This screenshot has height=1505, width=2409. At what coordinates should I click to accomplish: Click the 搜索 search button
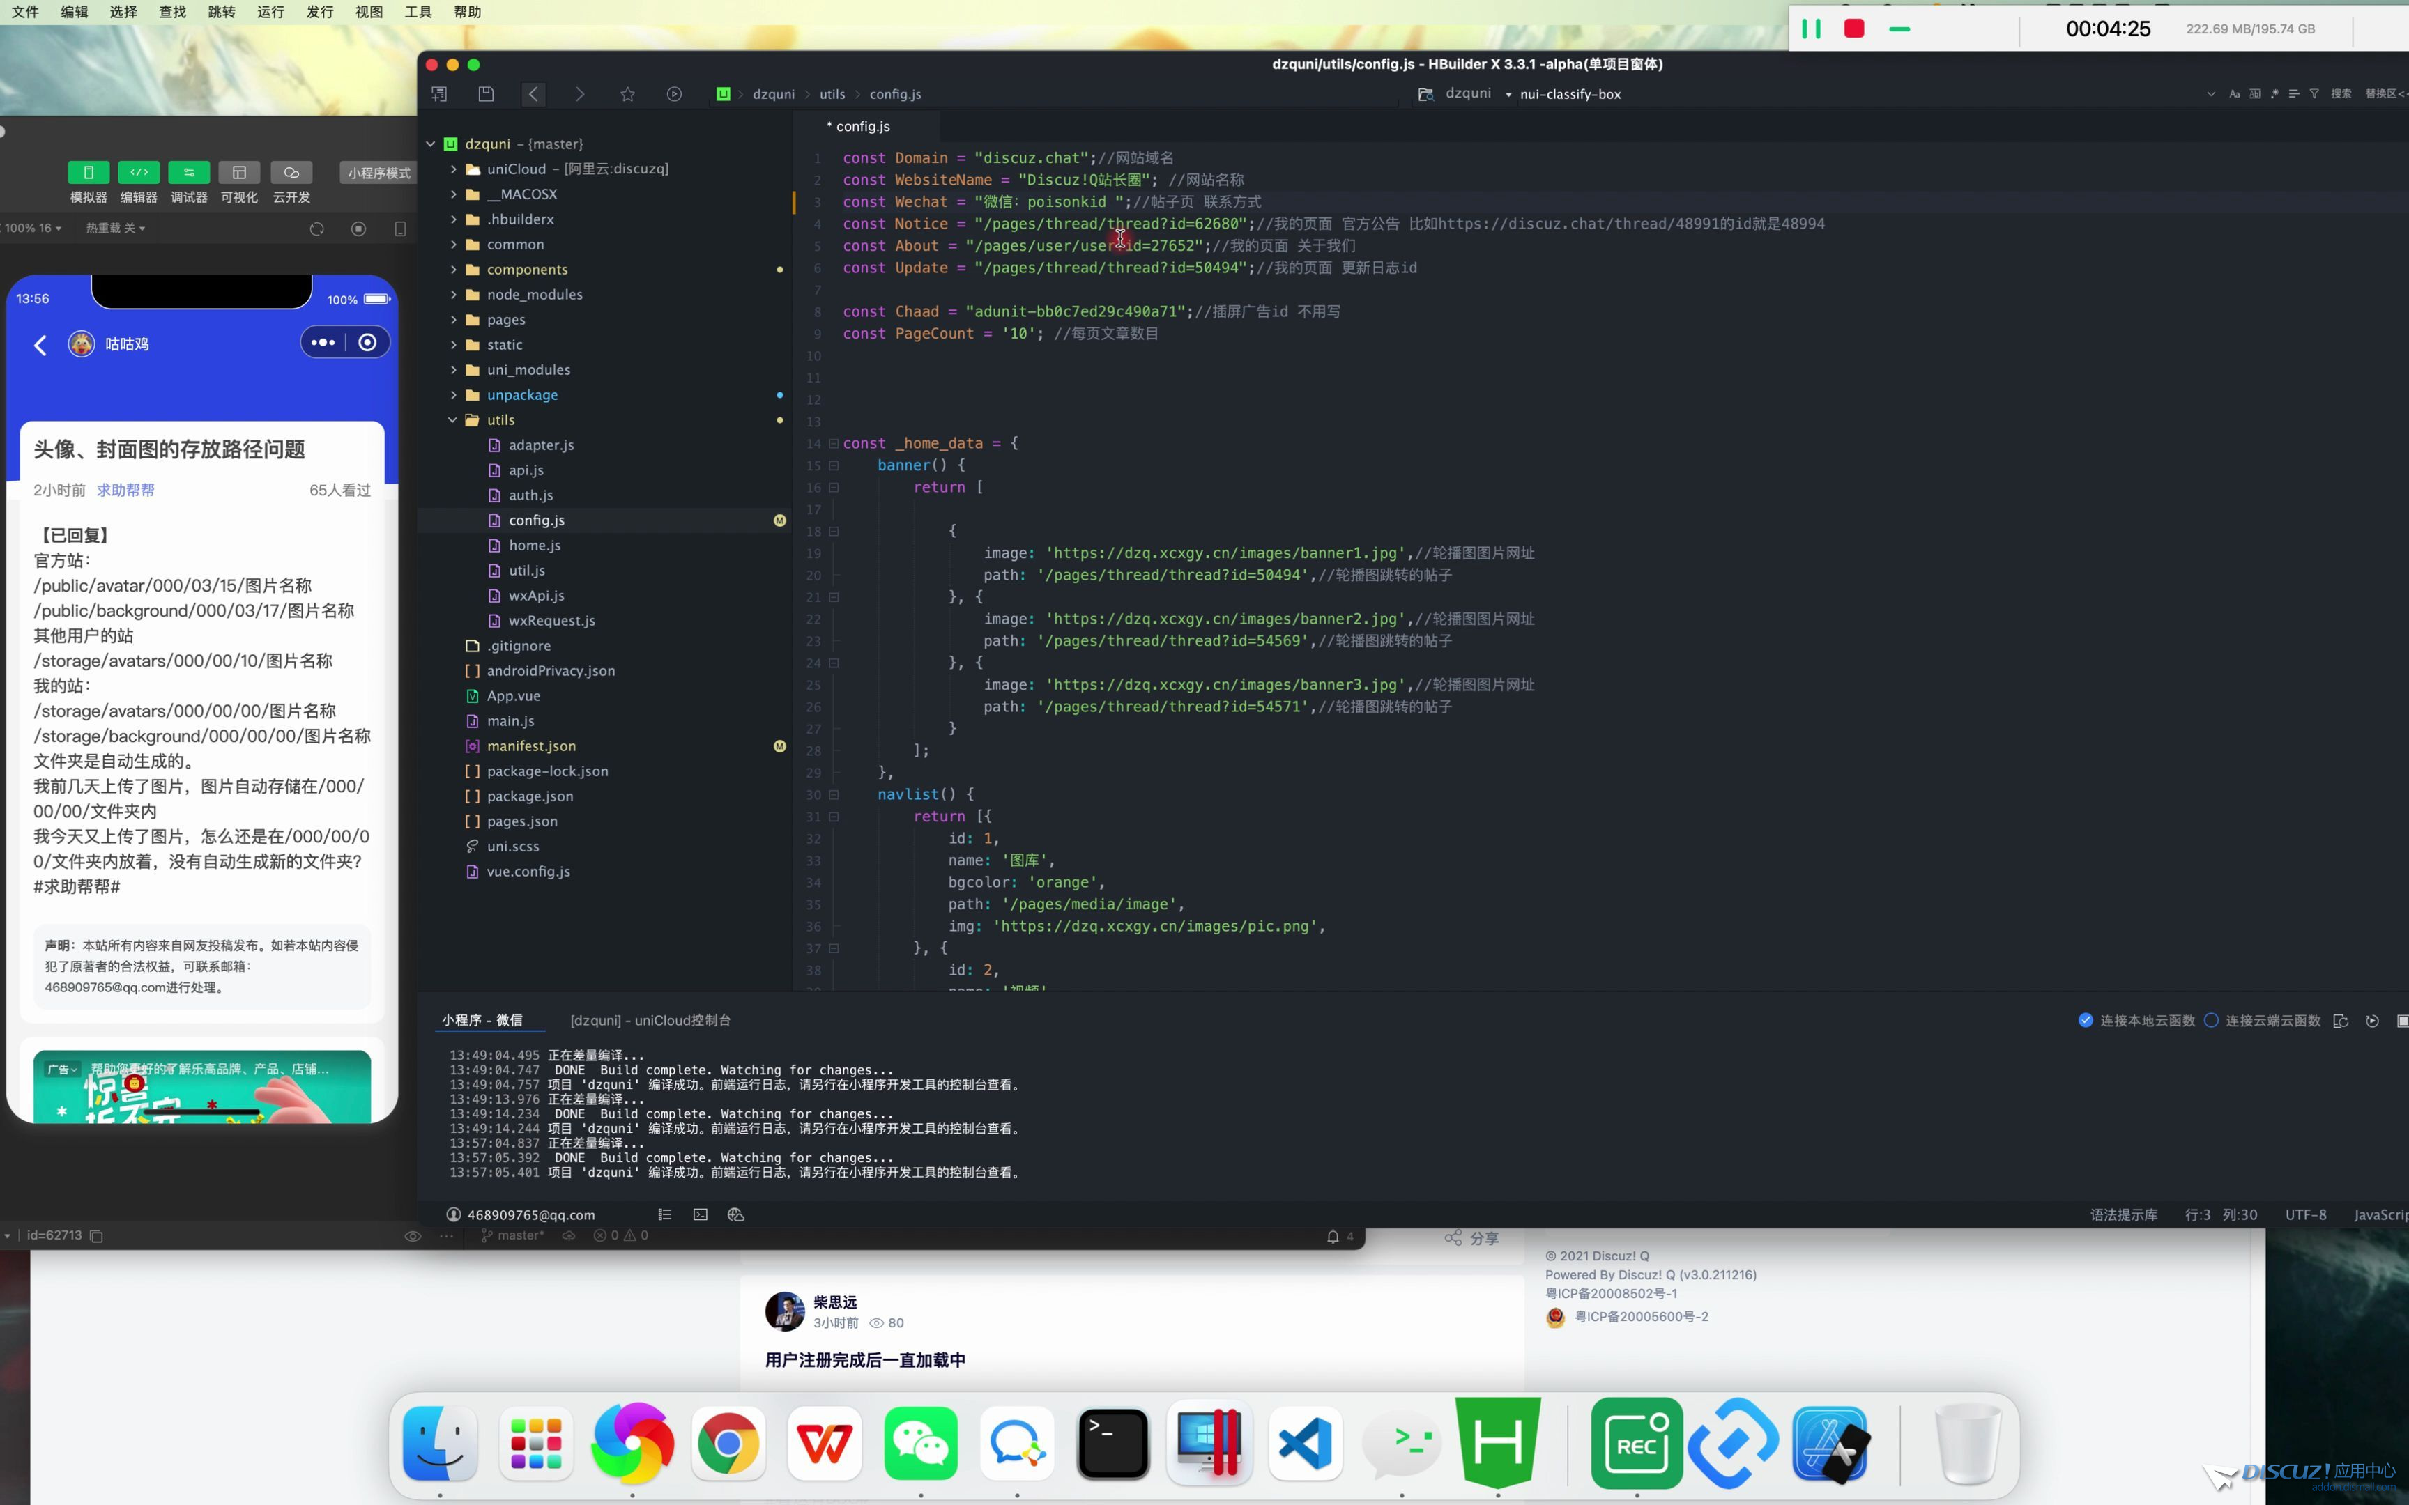(x=2341, y=93)
